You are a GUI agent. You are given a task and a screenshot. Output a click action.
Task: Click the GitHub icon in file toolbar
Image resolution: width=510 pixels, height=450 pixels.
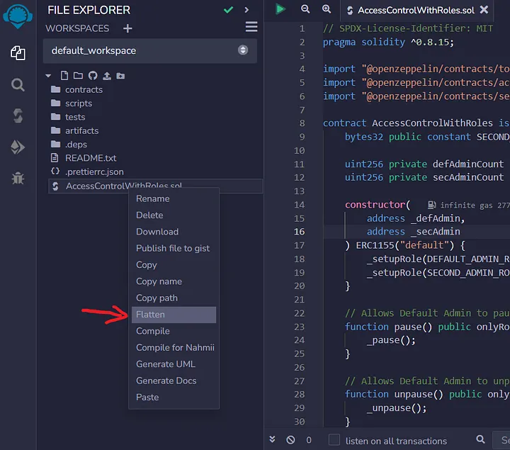pos(92,76)
